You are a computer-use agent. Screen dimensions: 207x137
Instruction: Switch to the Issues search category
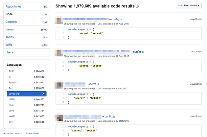(27, 29)
